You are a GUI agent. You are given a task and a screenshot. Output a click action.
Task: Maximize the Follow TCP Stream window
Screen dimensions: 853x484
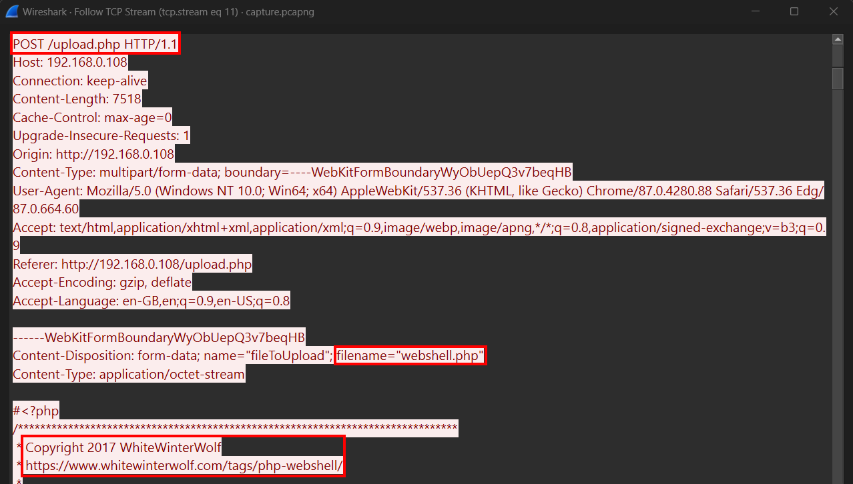click(x=794, y=11)
